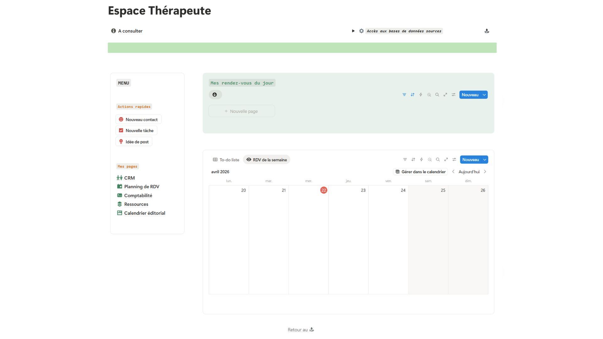Open automations lightning icon in weekly calendar
Screen dimensions: 603x339
(421, 160)
